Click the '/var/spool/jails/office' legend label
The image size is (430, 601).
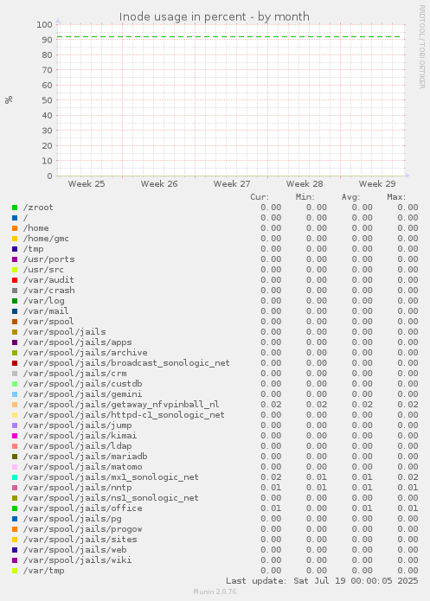pos(82,508)
